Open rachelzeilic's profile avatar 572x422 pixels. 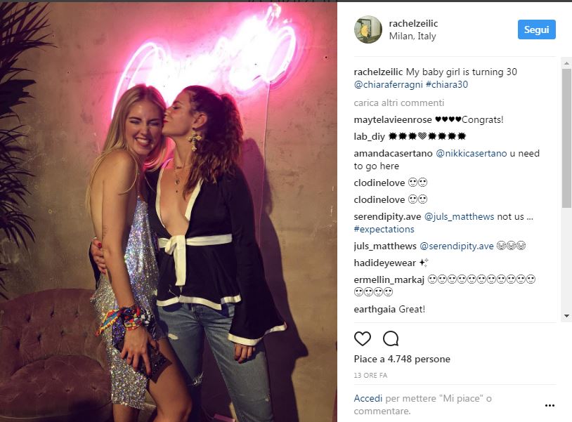point(368,29)
